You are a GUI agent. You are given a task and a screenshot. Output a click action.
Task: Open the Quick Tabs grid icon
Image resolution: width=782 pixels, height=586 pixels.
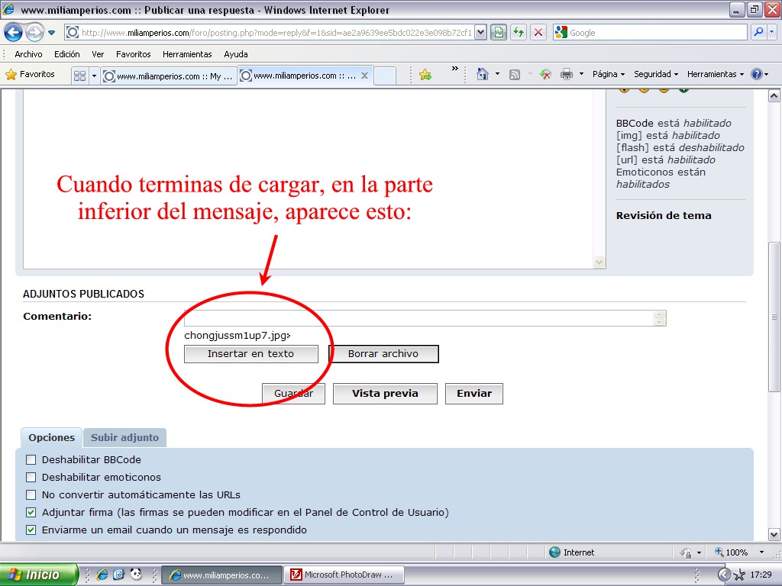point(79,76)
